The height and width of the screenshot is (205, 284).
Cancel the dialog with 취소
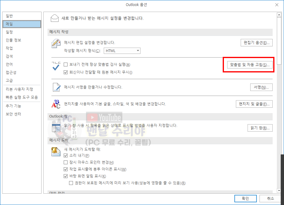pyautogui.click(x=271, y=198)
